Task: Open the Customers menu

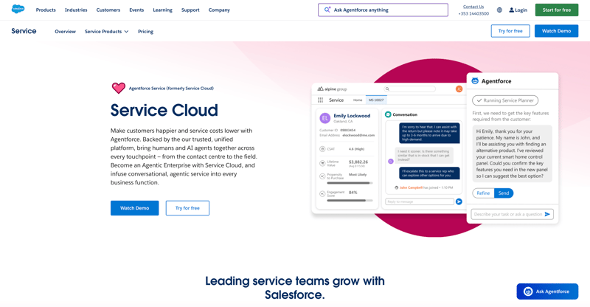Action: 108,10
